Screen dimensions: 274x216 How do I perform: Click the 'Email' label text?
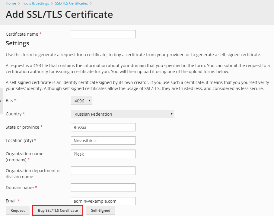pos(11,201)
